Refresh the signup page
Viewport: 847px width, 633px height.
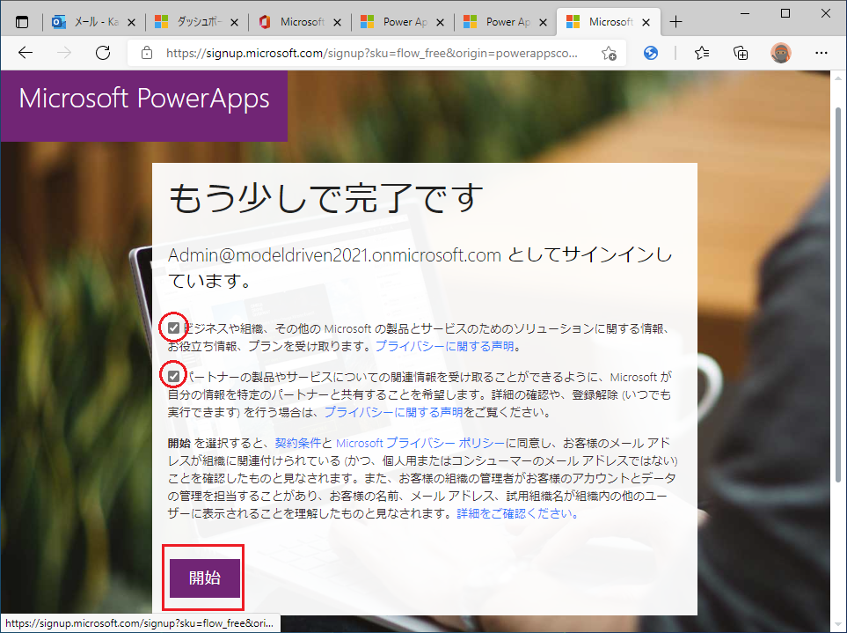coord(103,53)
